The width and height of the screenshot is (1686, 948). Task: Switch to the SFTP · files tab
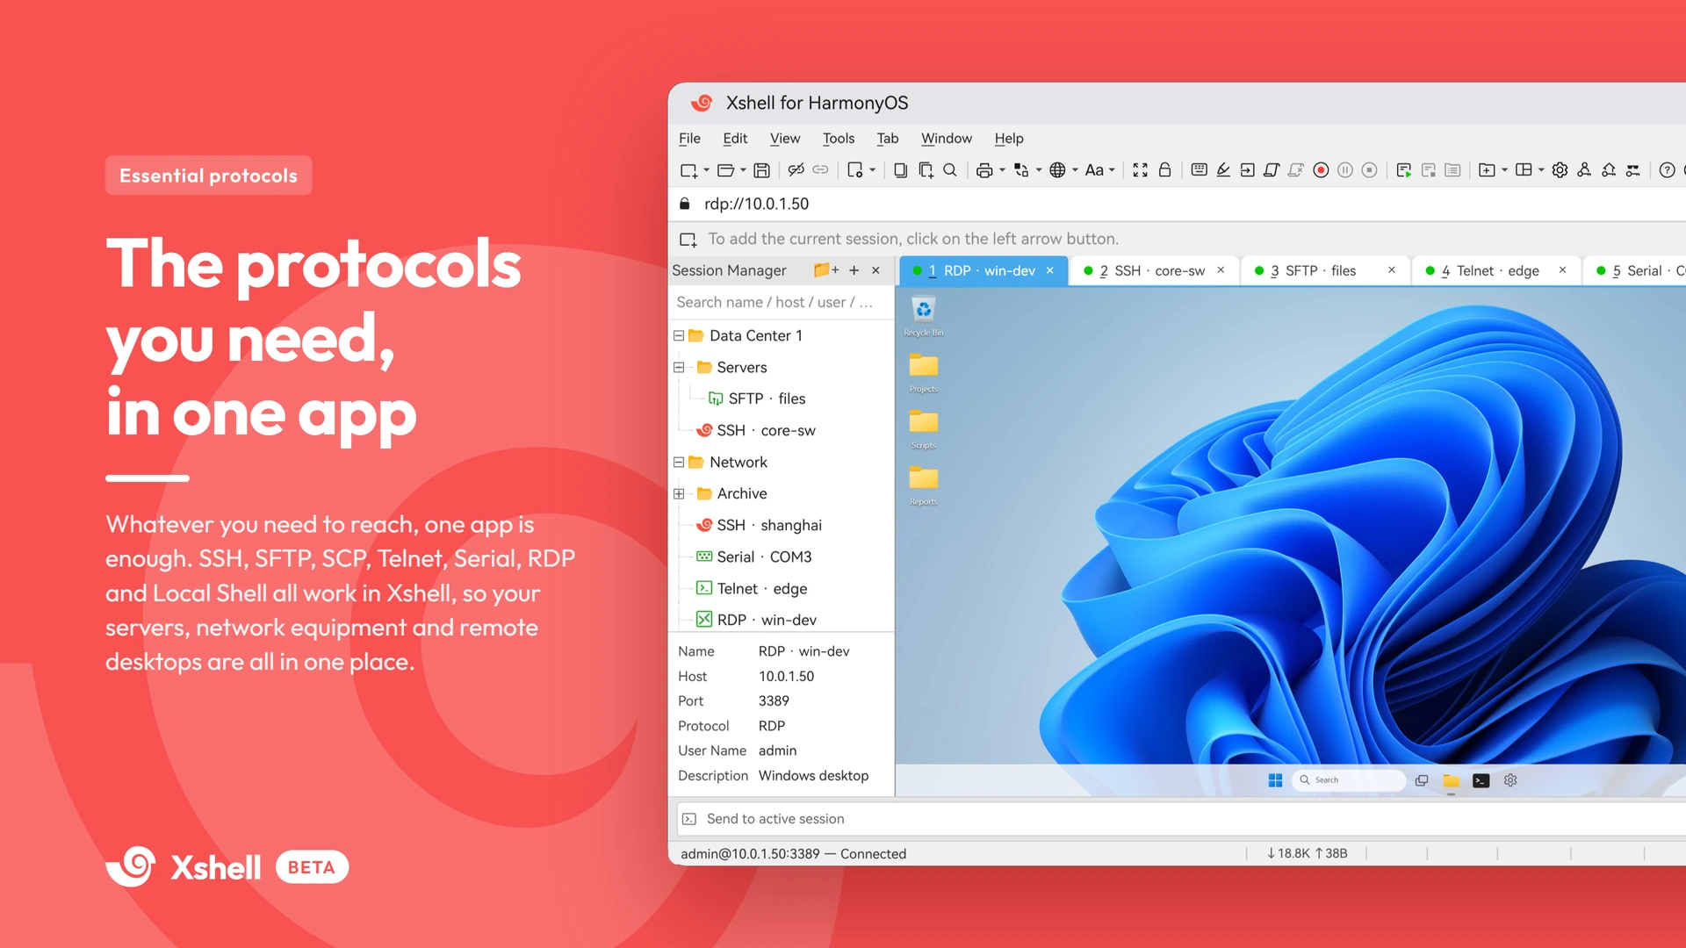1323,271
